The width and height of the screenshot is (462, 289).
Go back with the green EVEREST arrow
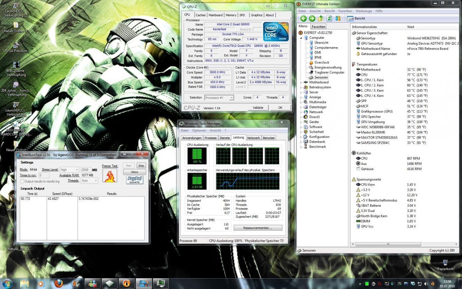pyautogui.click(x=304, y=19)
